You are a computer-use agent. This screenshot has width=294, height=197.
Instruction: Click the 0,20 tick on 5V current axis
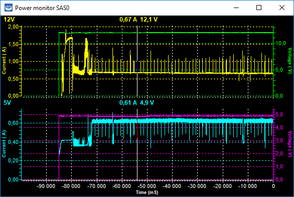[14, 161]
